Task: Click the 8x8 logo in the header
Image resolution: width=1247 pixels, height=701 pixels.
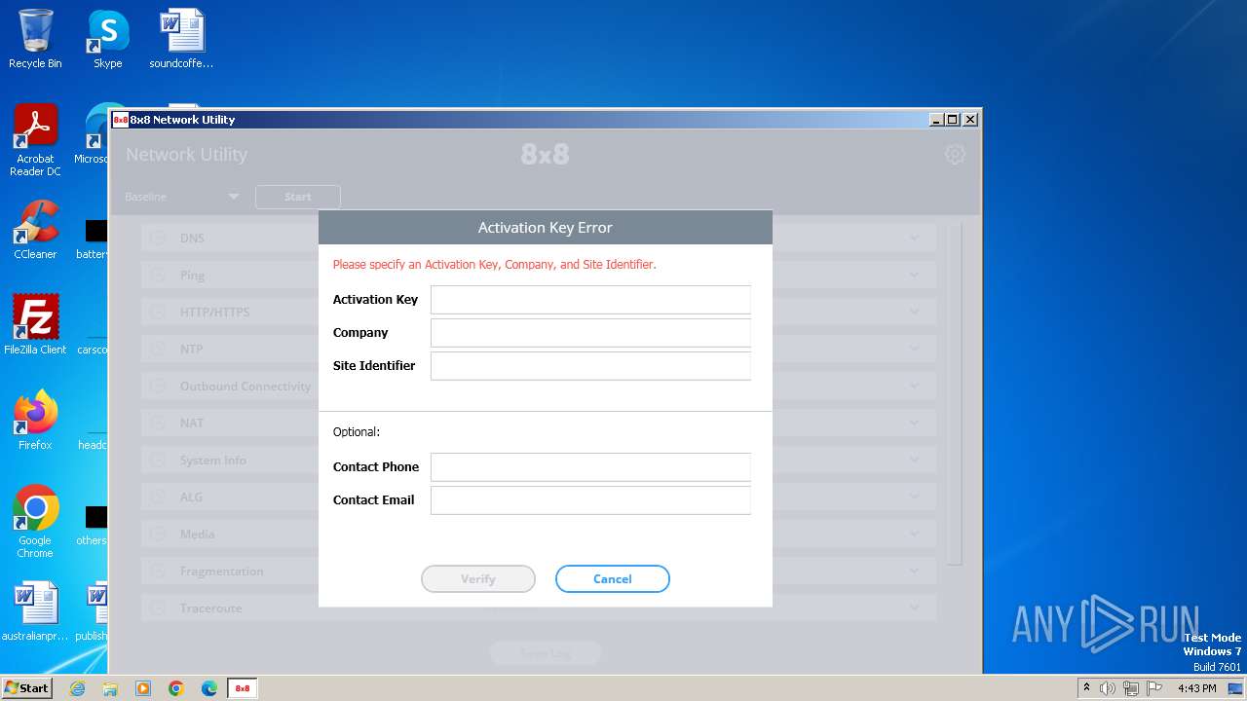Action: click(x=545, y=154)
